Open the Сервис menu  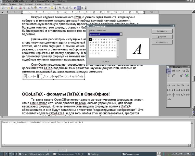pos(39,4)
